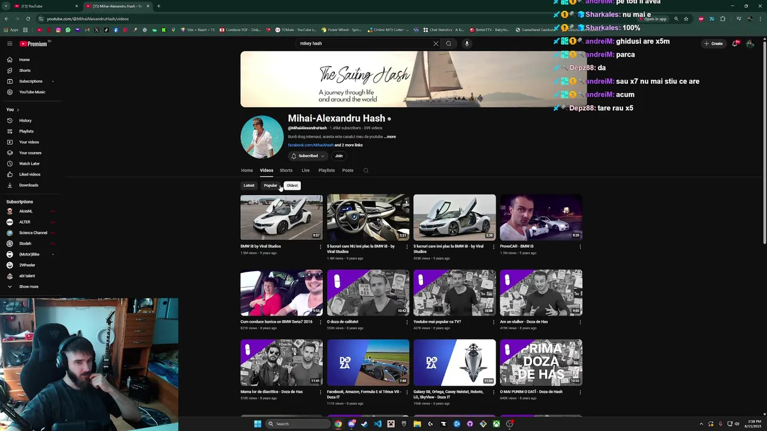Open options for 'Youtube mai popular ca TV?'
Viewport: 767px width, 431px height.
[493, 322]
